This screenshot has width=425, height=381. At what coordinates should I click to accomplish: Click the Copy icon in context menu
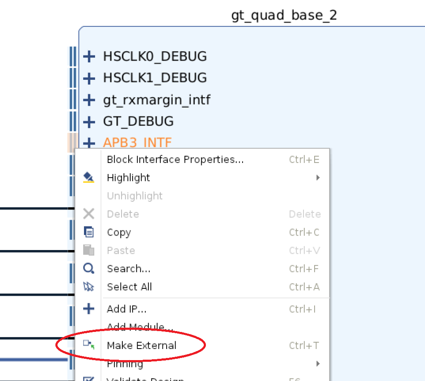[89, 232]
